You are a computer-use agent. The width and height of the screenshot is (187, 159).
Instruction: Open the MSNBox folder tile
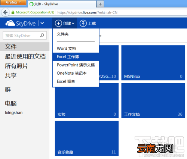(153, 63)
